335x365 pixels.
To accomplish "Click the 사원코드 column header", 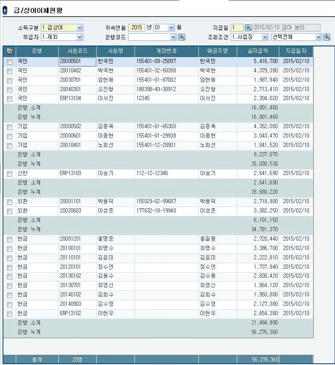I will tap(77, 52).
